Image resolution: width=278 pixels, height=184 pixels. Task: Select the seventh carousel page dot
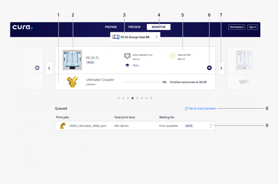point(146,98)
